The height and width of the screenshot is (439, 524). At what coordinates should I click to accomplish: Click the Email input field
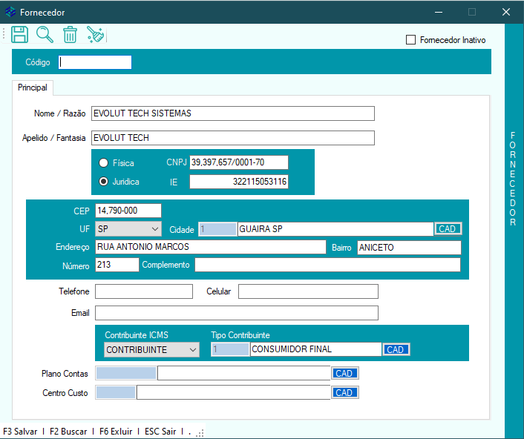[236, 313]
